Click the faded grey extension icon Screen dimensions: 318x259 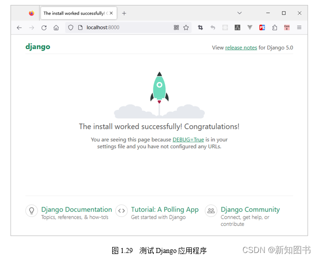225,28
